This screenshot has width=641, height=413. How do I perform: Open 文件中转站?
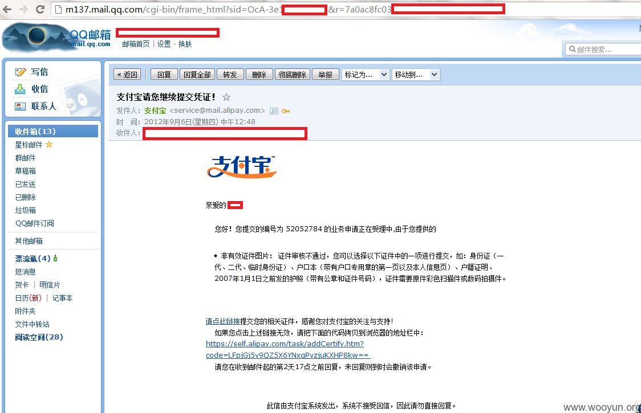tap(33, 324)
